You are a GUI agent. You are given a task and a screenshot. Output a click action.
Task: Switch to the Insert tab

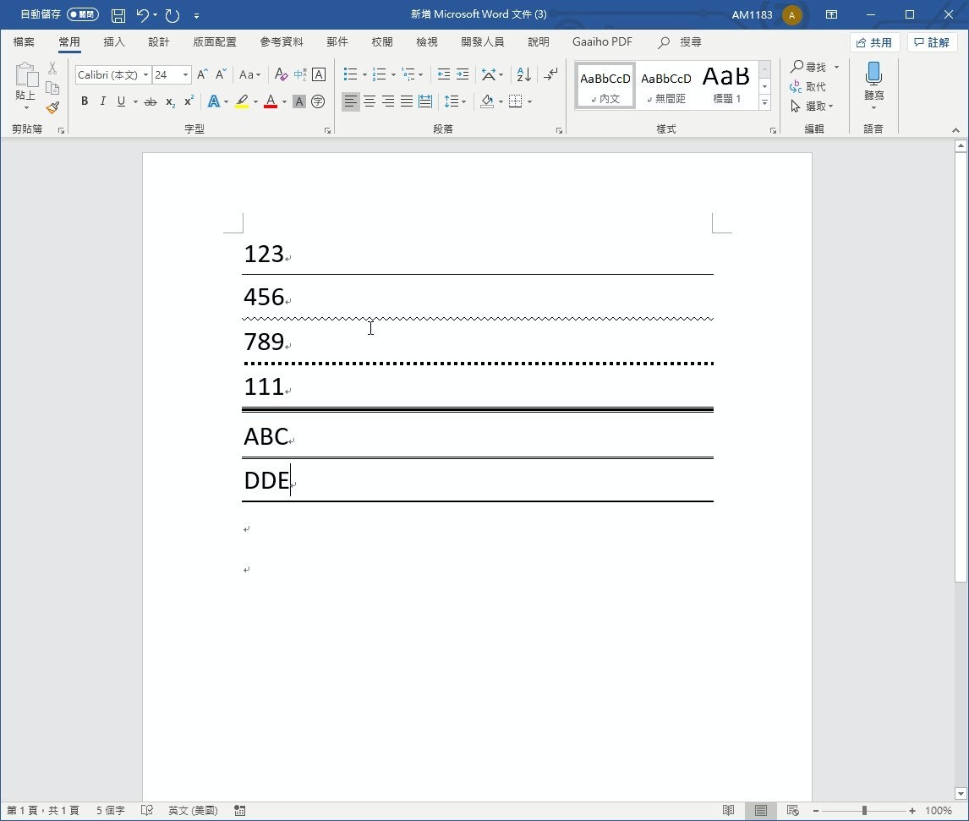coord(113,42)
